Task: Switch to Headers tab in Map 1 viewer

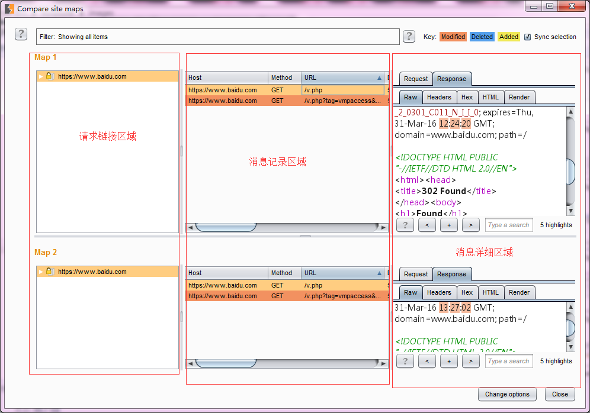Action: click(439, 97)
